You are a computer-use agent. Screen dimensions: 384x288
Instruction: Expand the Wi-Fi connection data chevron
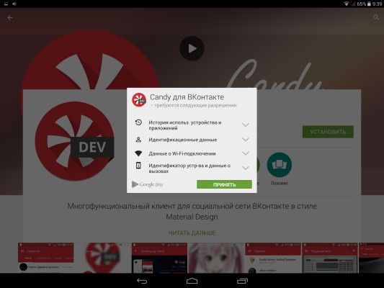[246, 153]
